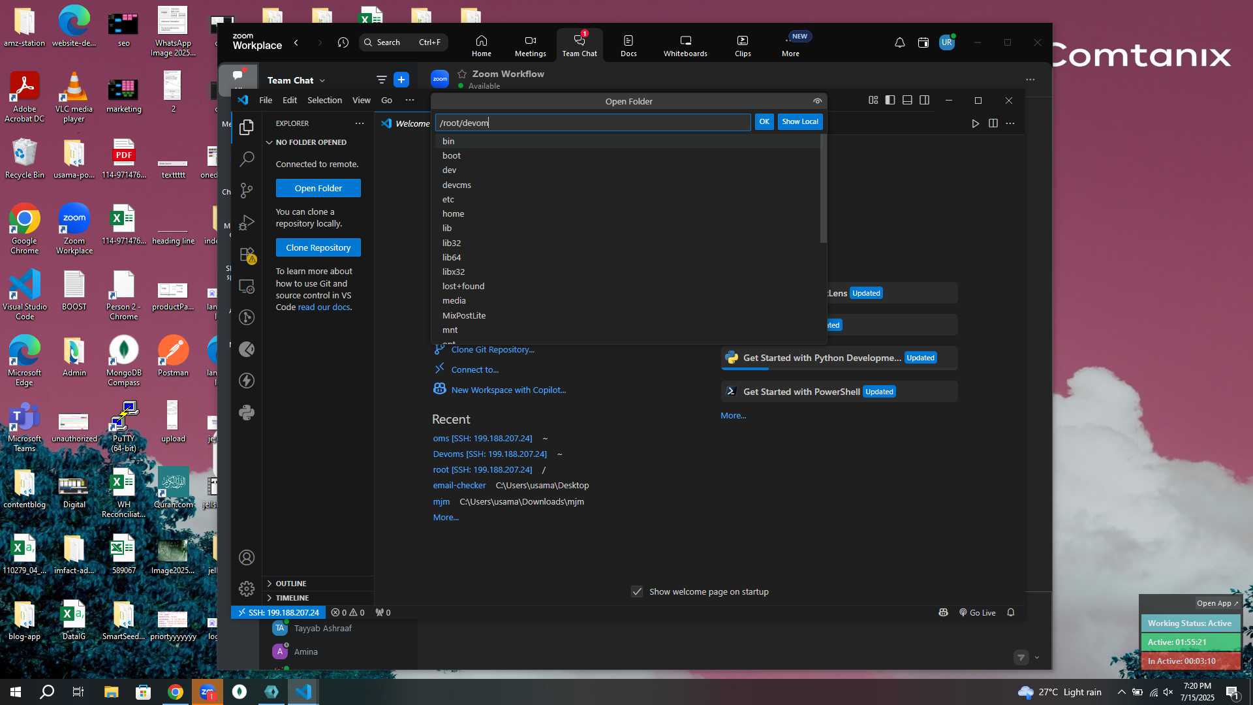Open Source Control view in activity bar
The width and height of the screenshot is (1253, 705).
point(247,191)
